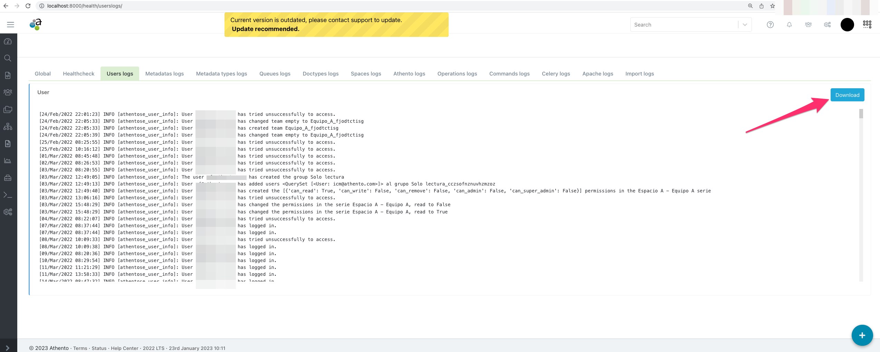
Task: Click the dashboard gauge sidebar icon
Action: [8, 41]
